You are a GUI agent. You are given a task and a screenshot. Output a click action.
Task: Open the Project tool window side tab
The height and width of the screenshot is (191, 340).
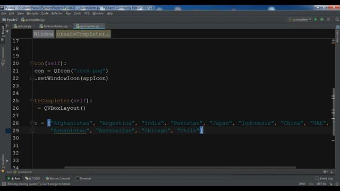pyautogui.click(x=3, y=33)
